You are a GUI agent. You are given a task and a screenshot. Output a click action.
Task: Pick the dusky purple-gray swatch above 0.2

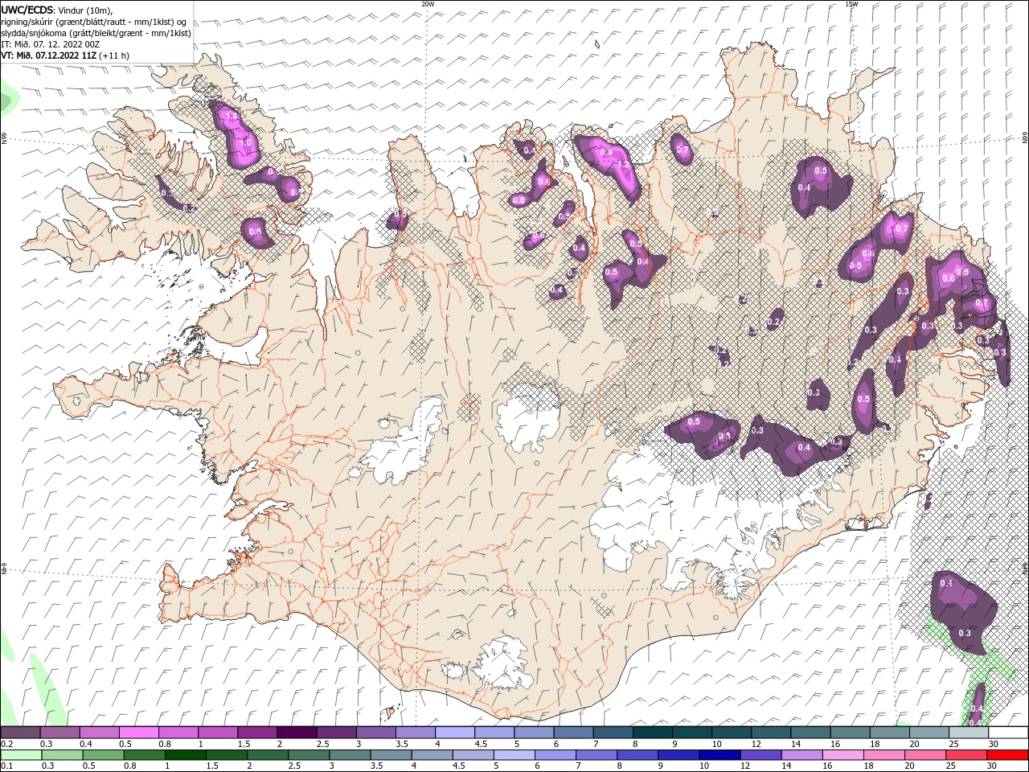click(x=20, y=733)
